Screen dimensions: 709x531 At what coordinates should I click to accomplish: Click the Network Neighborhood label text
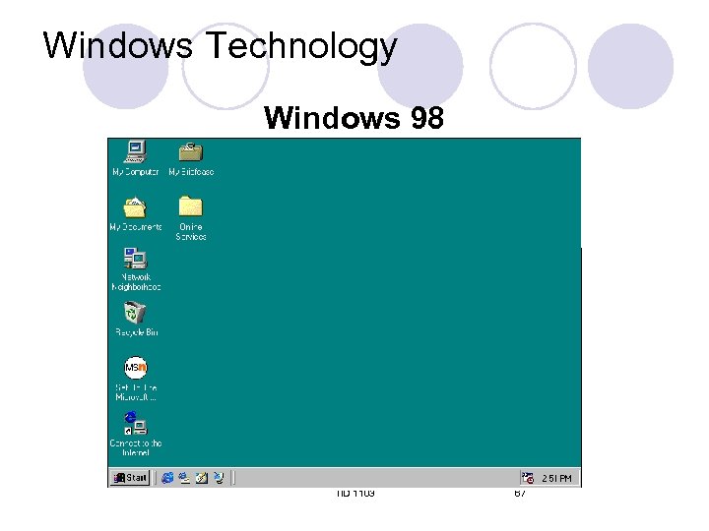coord(136,282)
